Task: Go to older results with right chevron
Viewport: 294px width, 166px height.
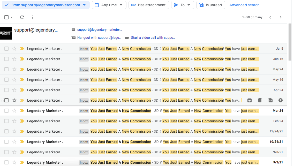Action: coord(281,17)
